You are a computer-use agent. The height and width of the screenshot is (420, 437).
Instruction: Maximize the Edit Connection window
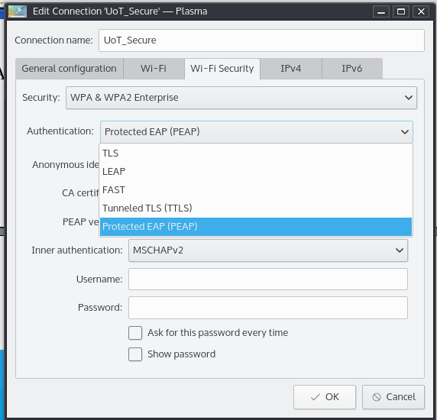pyautogui.click(x=401, y=11)
